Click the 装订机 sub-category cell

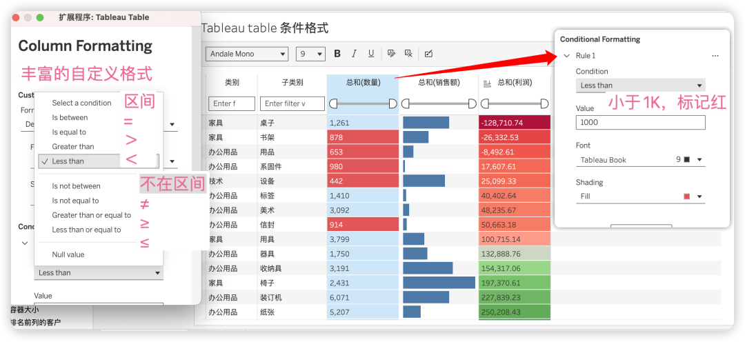click(x=292, y=298)
